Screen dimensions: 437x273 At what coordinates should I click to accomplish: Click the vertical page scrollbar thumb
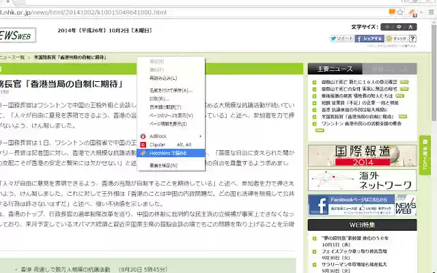click(x=434, y=72)
